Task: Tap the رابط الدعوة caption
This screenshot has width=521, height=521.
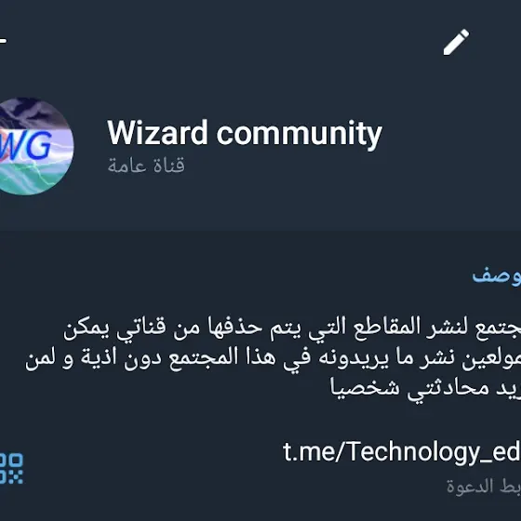Action: (484, 487)
